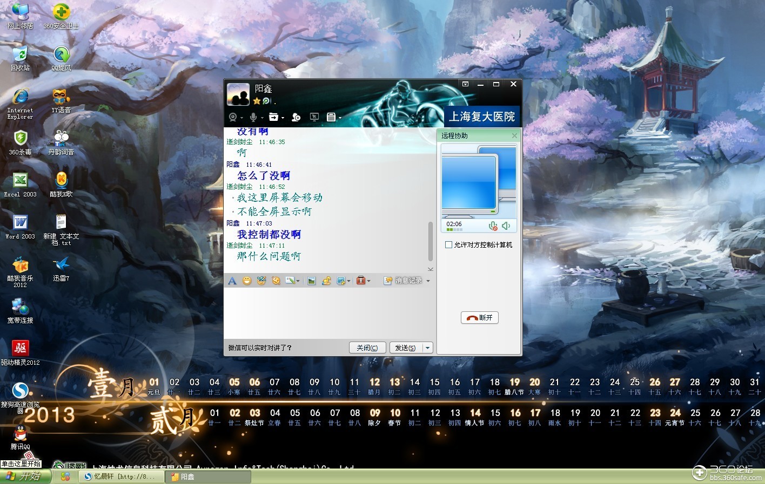This screenshot has height=484, width=765.
Task: Open 回收站 recycle bin icon
Action: (x=20, y=58)
